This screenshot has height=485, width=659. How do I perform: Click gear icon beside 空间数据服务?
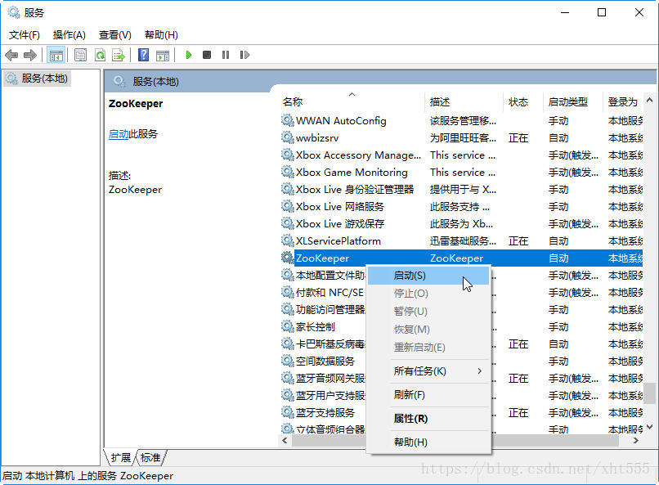(x=288, y=361)
